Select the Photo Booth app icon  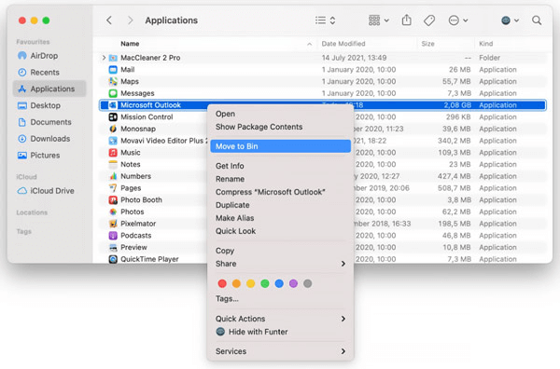113,199
